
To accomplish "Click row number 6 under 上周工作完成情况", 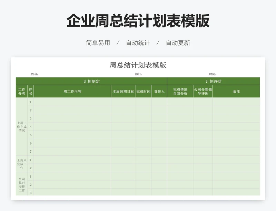I will point(31,143).
